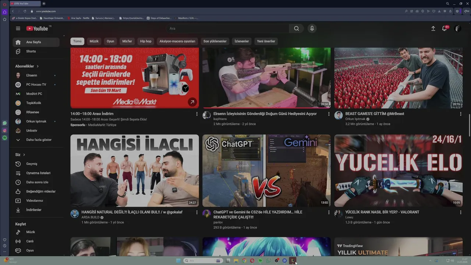Open the PC Hocası TV channel
Viewport: 471px width, 265px height.
tap(36, 85)
